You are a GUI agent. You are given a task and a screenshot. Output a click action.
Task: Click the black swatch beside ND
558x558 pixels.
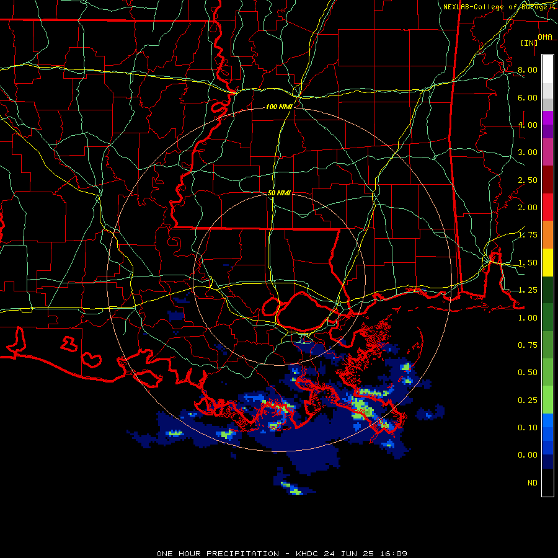pyautogui.click(x=547, y=482)
